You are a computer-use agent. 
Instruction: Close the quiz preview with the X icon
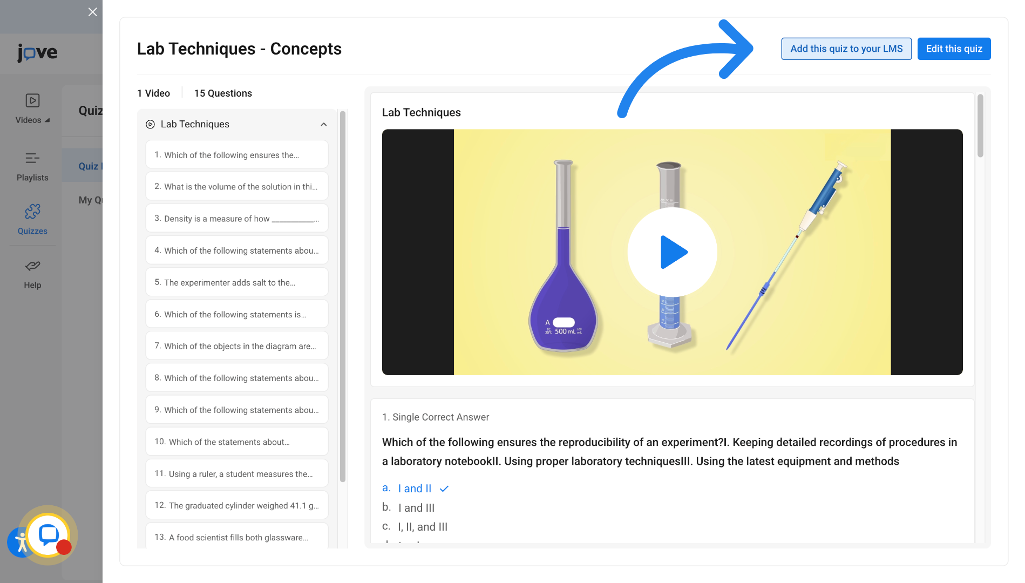pyautogui.click(x=93, y=12)
